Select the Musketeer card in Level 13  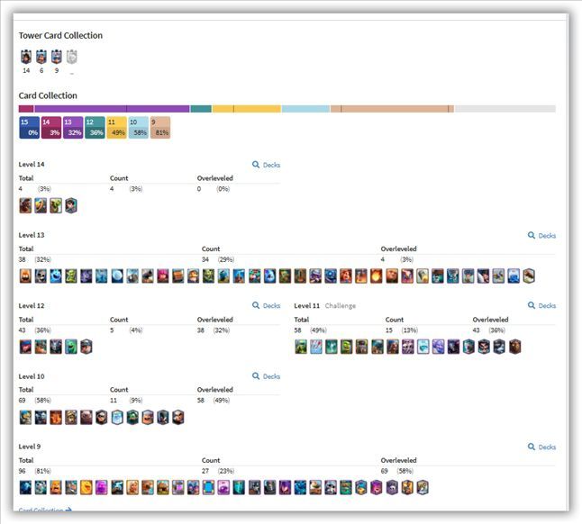tap(315, 276)
